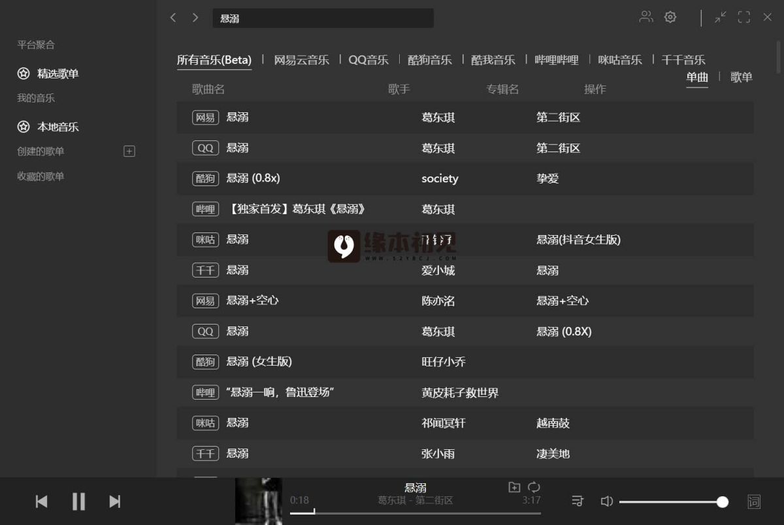Switch to mini mode with the shrink icon
This screenshot has height=525, width=784.
721,17
